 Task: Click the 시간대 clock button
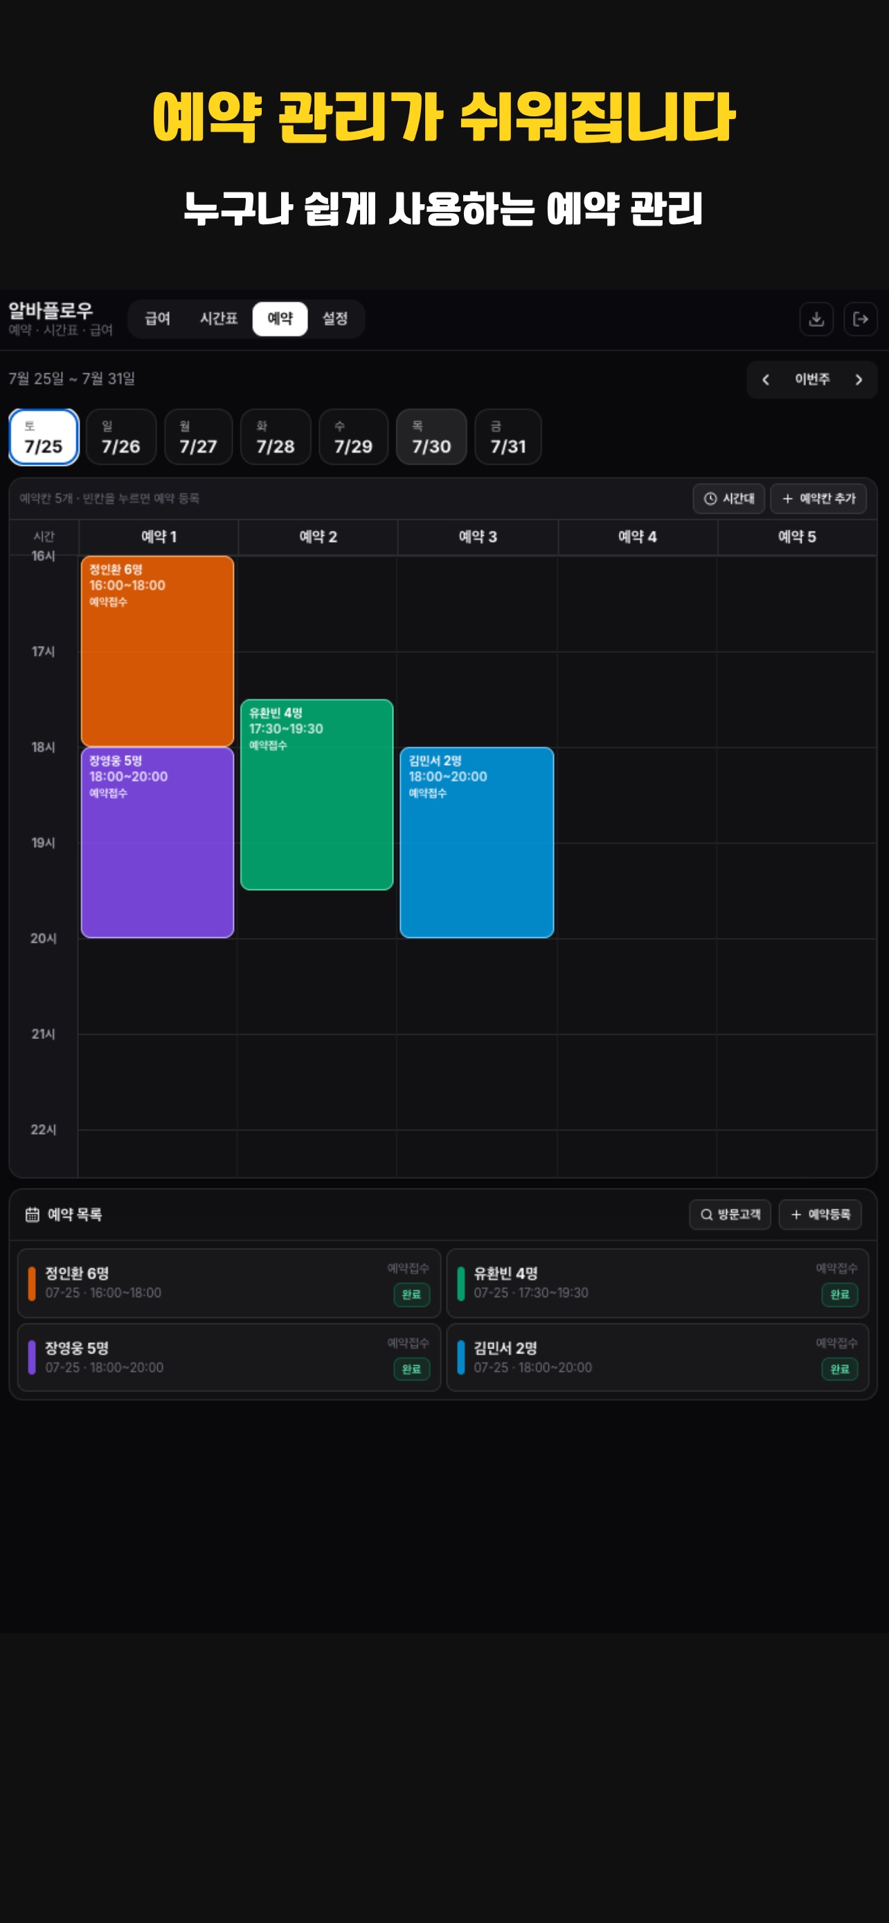click(x=728, y=498)
